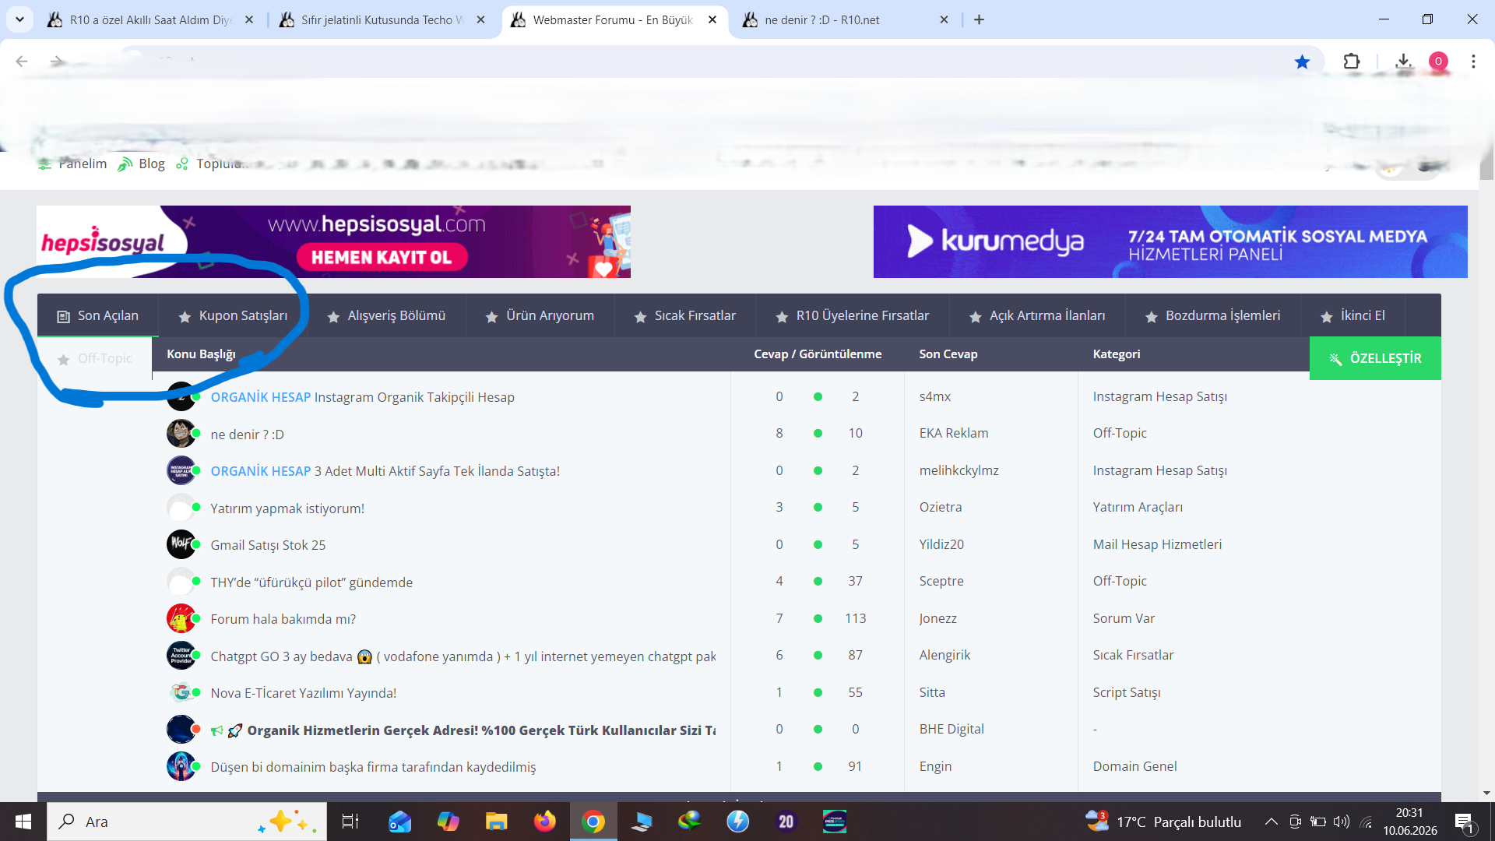The width and height of the screenshot is (1495, 841).
Task: Open the Off-Topic tab
Action: [x=95, y=358]
